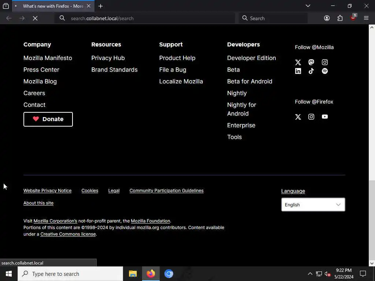Open the Contact link
Screen dimensions: 375x281
pyautogui.click(x=34, y=105)
